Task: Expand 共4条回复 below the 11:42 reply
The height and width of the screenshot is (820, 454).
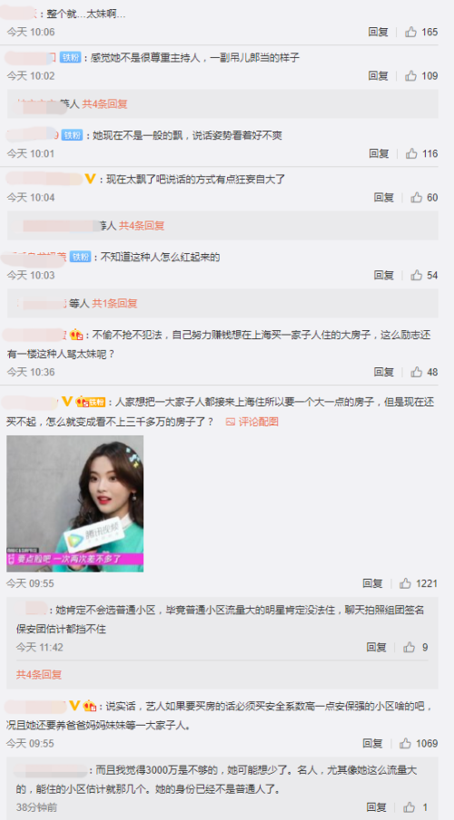Action: (x=39, y=675)
